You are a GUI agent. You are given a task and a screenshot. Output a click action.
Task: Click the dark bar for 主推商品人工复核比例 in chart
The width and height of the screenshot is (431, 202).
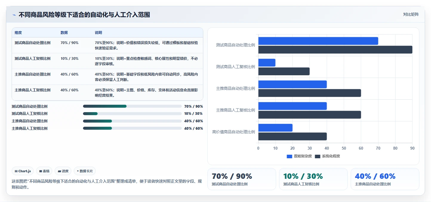[310, 115]
